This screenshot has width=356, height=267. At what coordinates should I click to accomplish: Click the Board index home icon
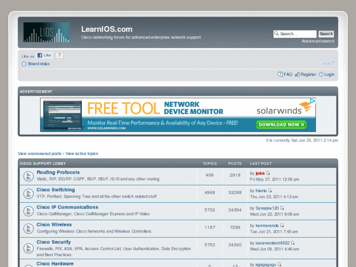pyautogui.click(x=24, y=64)
